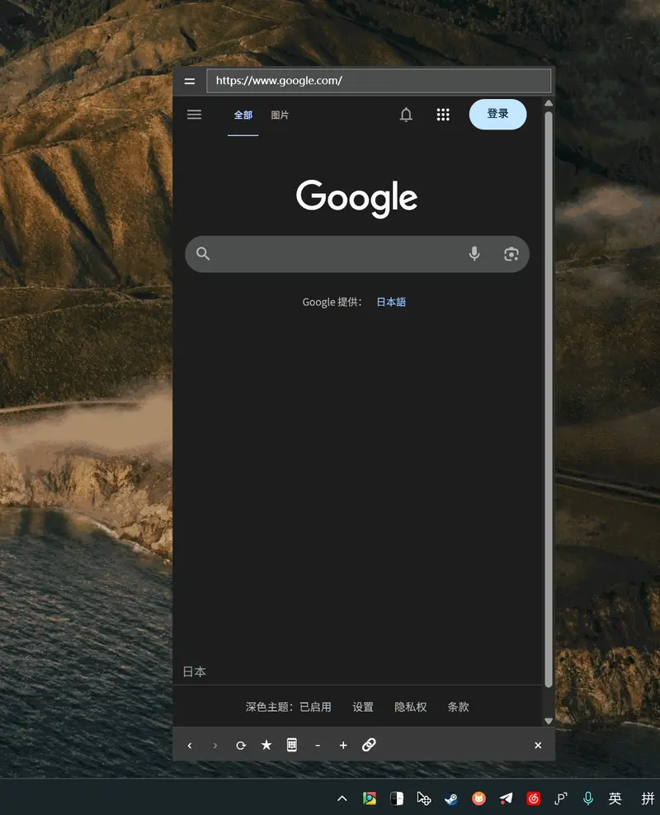The height and width of the screenshot is (815, 660).
Task: Open search by image camera icon
Action: tap(511, 253)
